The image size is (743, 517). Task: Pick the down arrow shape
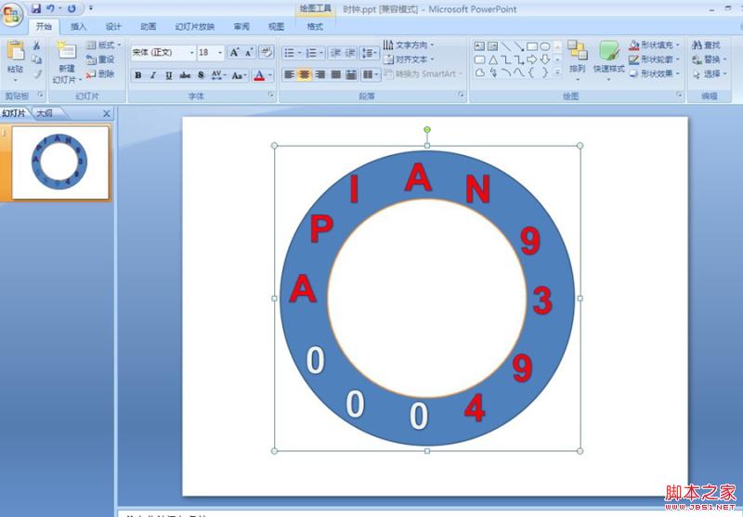(x=545, y=59)
